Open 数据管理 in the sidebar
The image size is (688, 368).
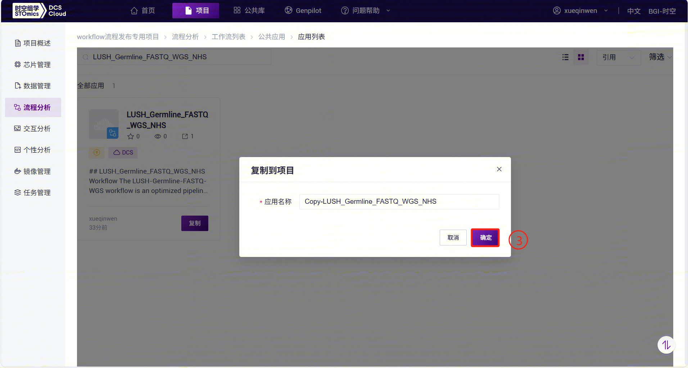click(x=33, y=86)
